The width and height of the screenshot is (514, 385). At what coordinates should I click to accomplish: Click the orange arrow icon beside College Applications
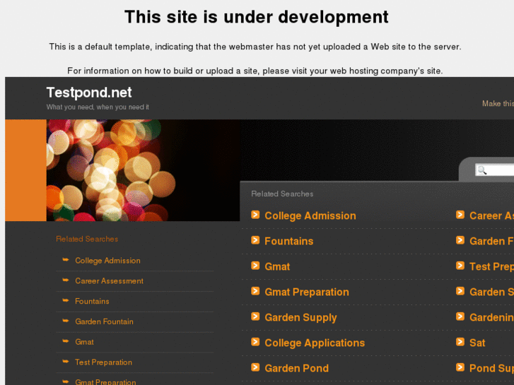255,342
